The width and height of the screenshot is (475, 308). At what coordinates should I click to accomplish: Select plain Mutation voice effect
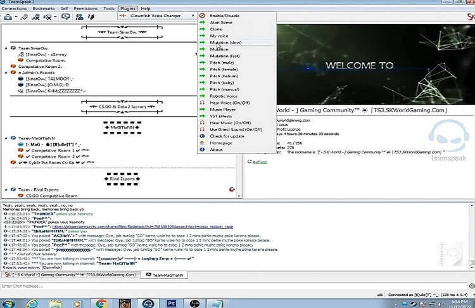coord(236,49)
